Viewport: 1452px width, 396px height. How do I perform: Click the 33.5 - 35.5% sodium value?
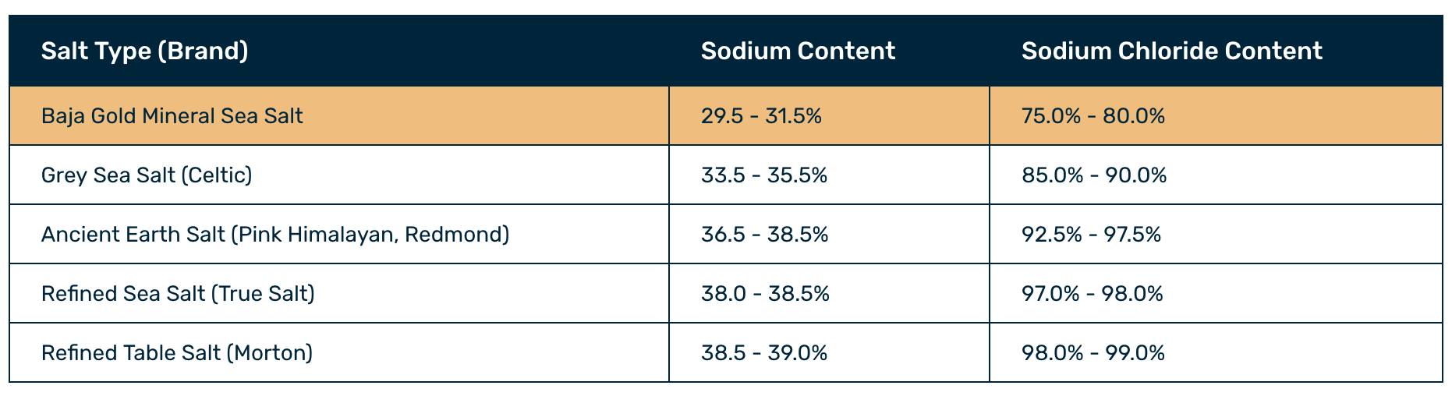coord(763,175)
